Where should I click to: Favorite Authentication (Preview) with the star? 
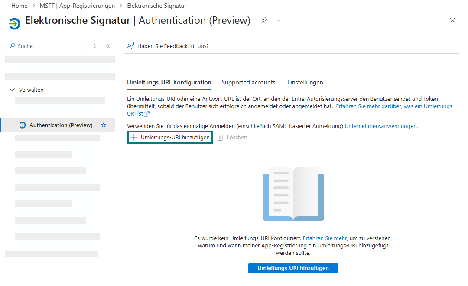coord(104,125)
